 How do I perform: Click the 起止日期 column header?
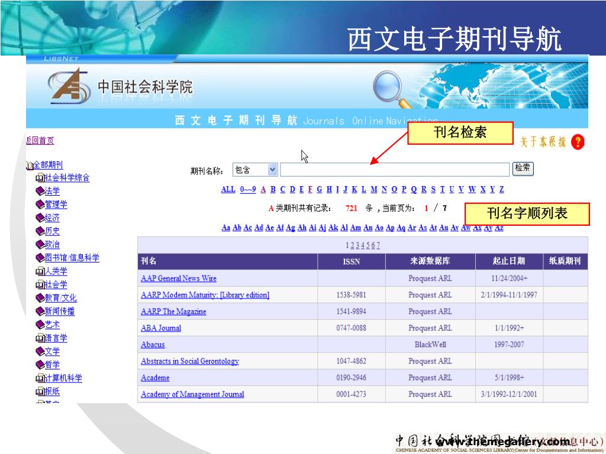click(509, 261)
